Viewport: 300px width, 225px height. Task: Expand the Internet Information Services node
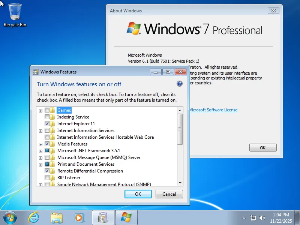click(x=40, y=131)
